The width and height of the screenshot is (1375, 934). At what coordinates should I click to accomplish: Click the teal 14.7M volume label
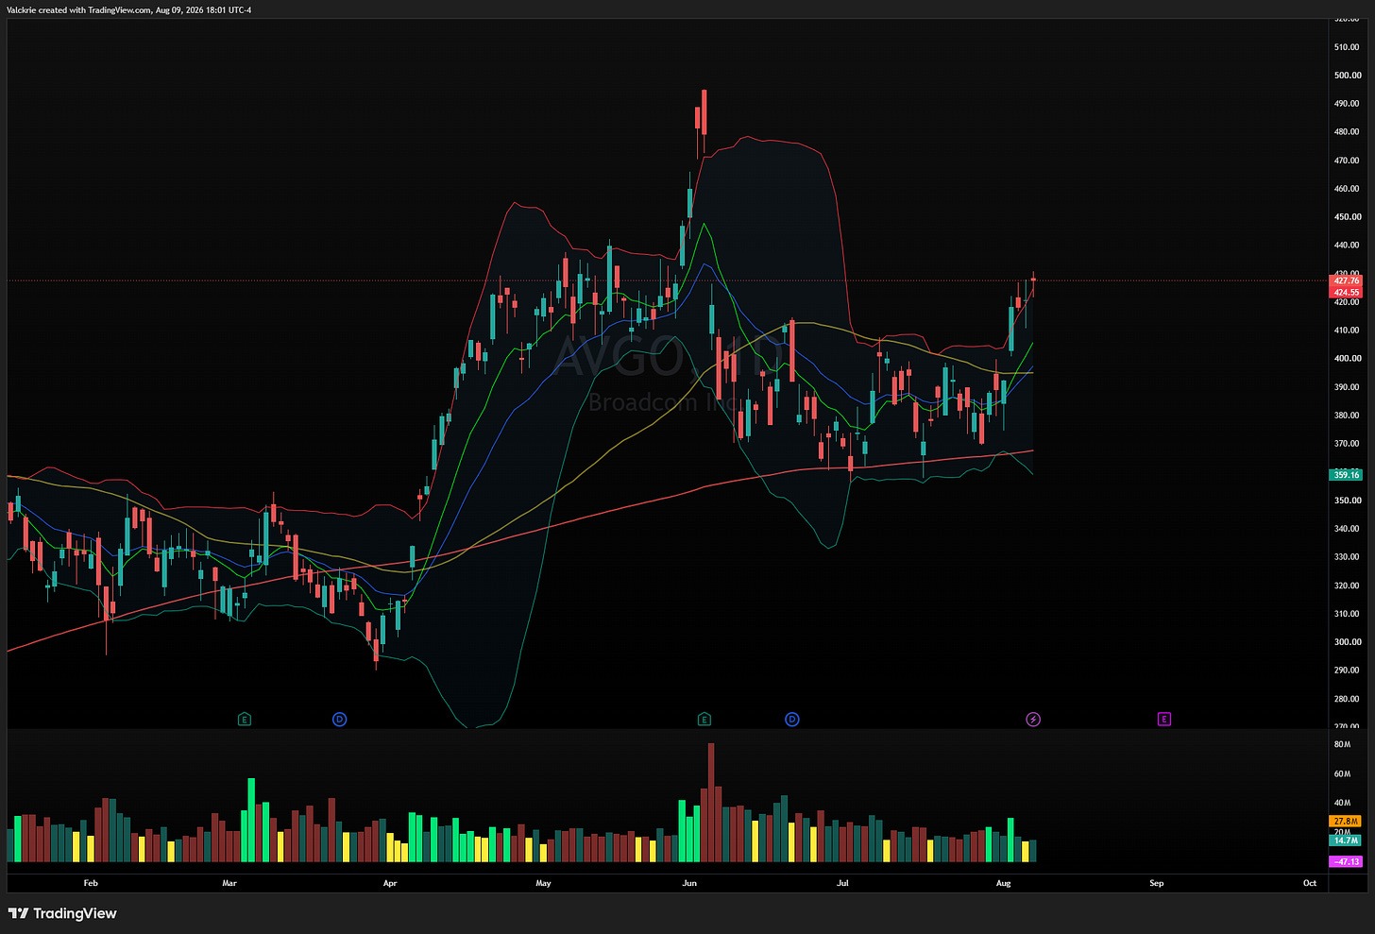(x=1346, y=840)
